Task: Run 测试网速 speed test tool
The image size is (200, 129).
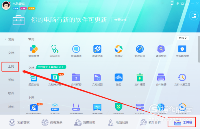Action: 140,51
